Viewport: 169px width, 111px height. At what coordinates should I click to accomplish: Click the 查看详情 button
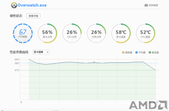[x=34, y=16]
